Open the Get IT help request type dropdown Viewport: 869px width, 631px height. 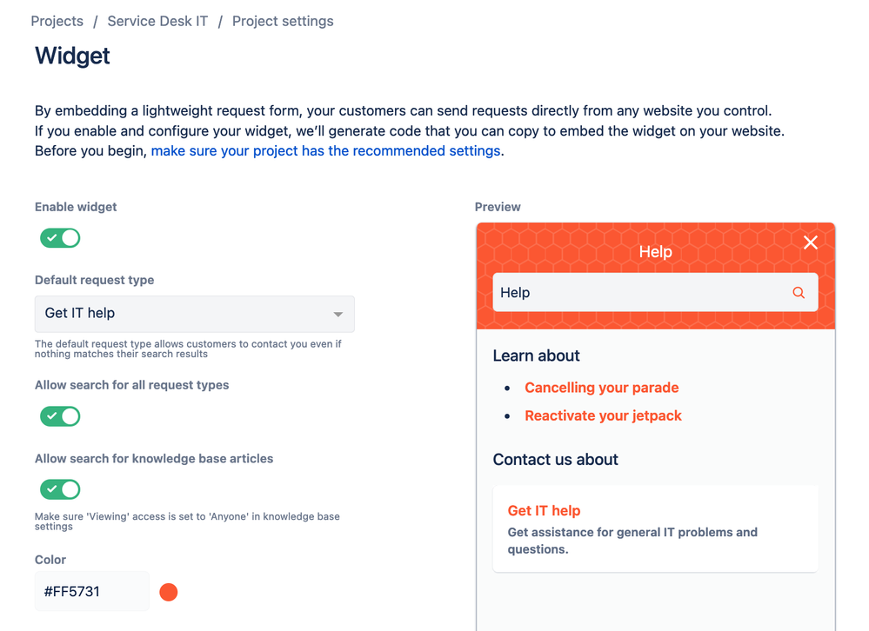click(194, 314)
